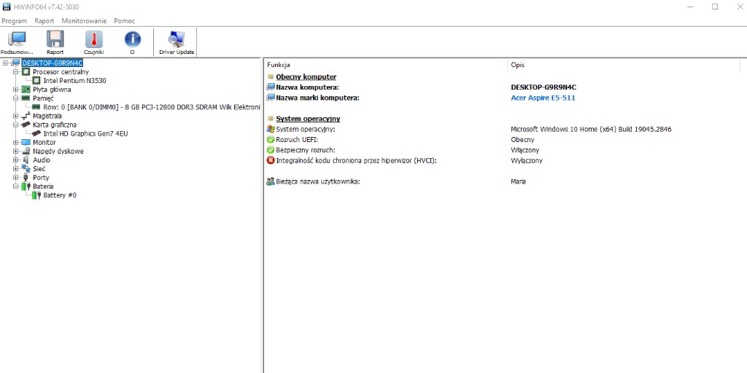Select the Intel Pentium N3530 label
The height and width of the screenshot is (373, 747).
click(75, 81)
